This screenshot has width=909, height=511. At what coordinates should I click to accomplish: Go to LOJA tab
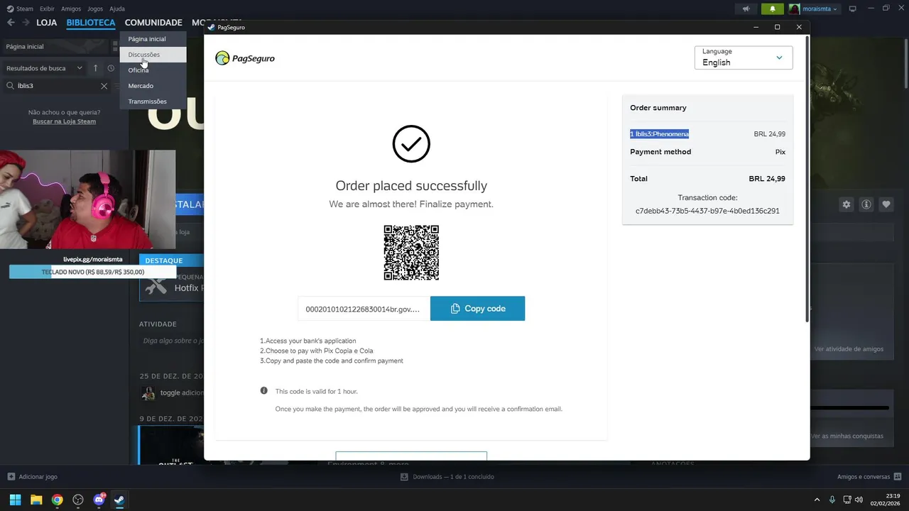(46, 23)
